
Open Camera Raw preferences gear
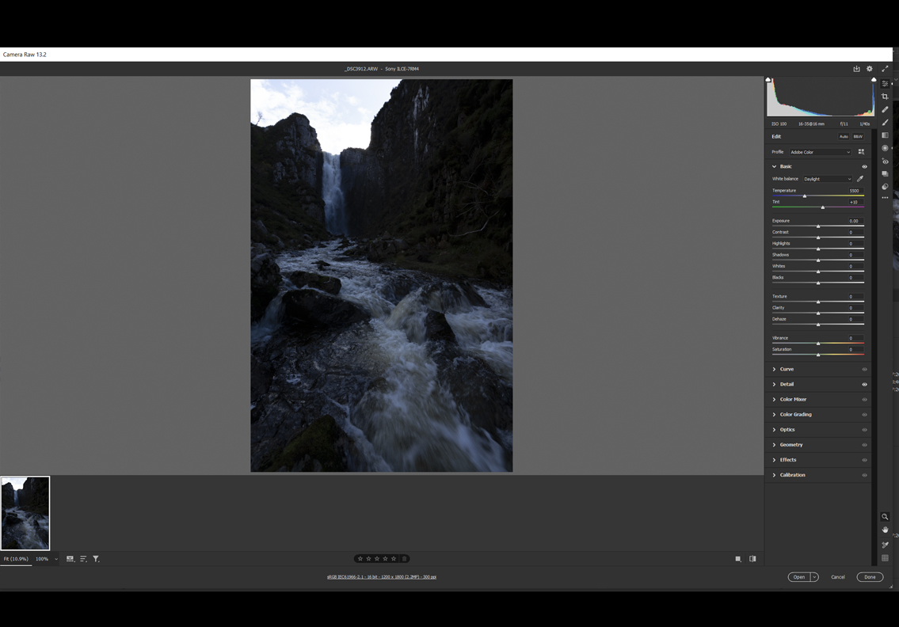point(870,69)
